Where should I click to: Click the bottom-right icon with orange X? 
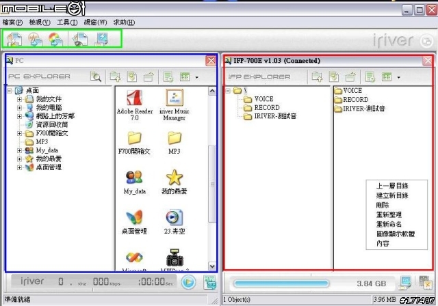click(x=425, y=282)
